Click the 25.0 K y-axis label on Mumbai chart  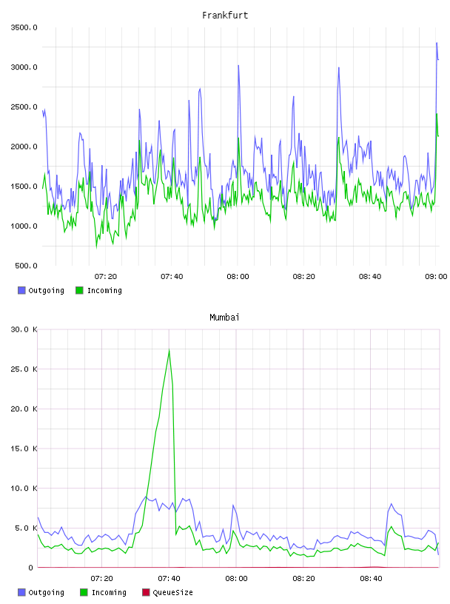24,369
